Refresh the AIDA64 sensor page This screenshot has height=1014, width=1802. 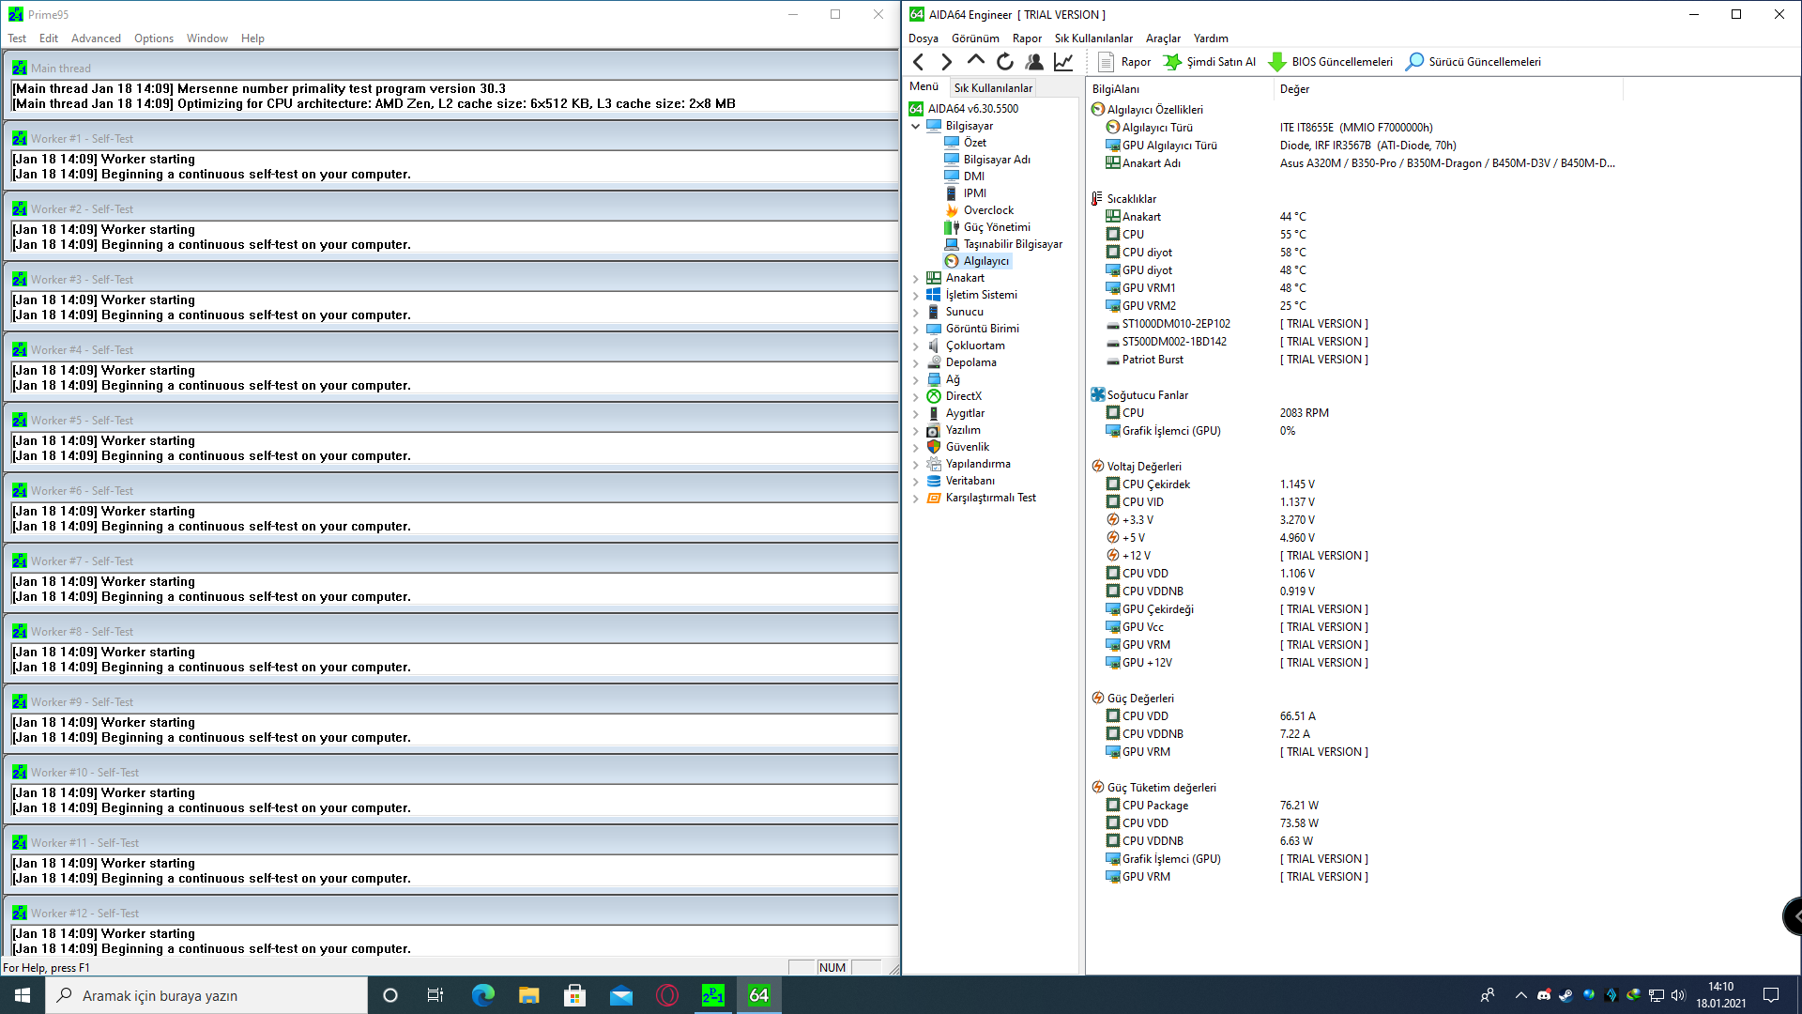pyautogui.click(x=1004, y=62)
